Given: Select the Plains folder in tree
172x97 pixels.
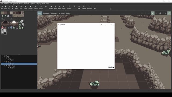Looking at the screenshot, I should coord(9,58).
